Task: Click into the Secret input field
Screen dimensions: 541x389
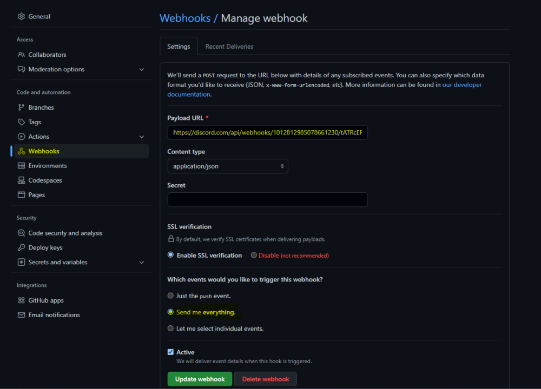Action: pyautogui.click(x=267, y=200)
